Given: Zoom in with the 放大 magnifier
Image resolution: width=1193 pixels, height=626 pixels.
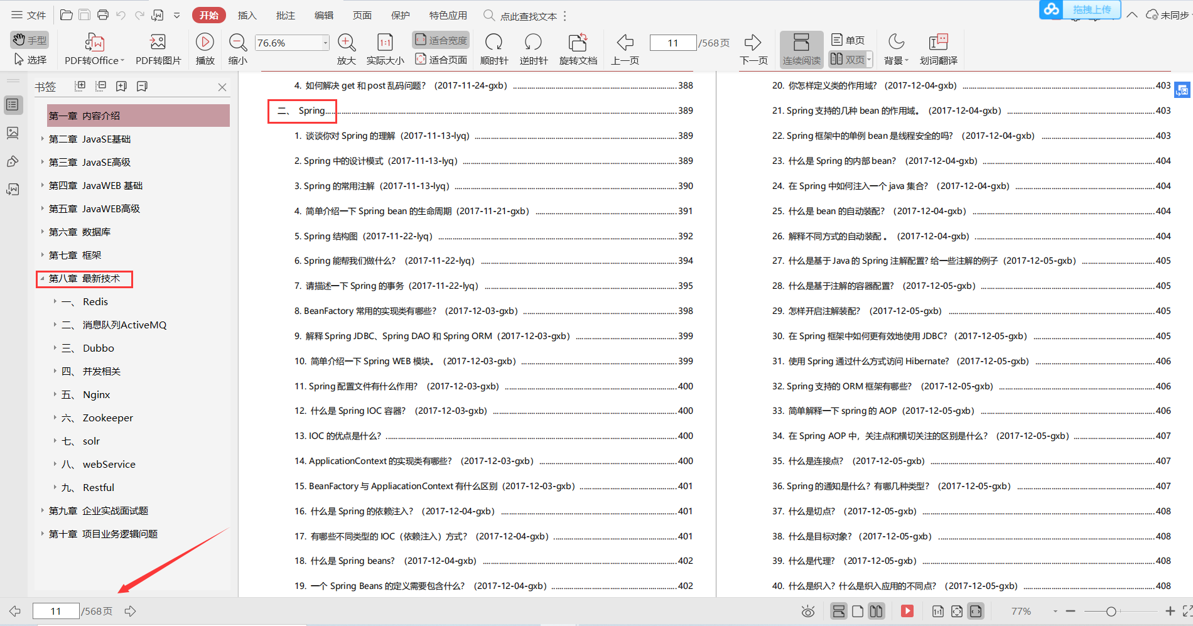Looking at the screenshot, I should pyautogui.click(x=347, y=50).
